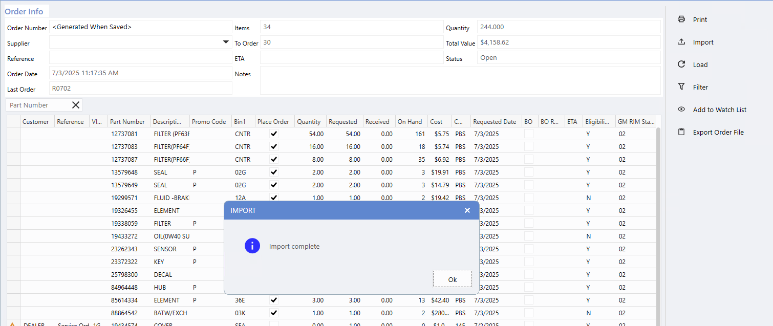Screen dimensions: 773x326
Task: Open the Supplier dropdown
Action: 226,42
